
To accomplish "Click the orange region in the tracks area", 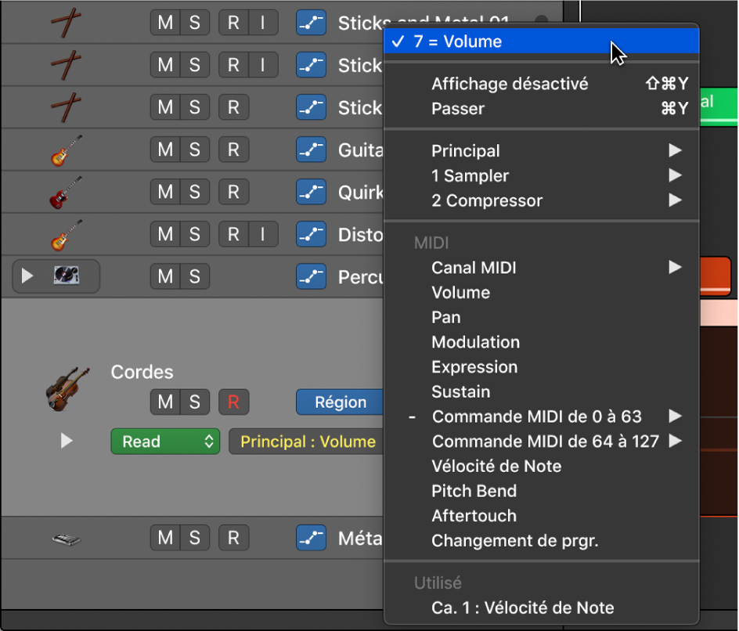I will [716, 276].
